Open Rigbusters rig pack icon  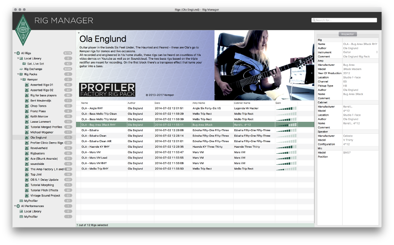27,153
